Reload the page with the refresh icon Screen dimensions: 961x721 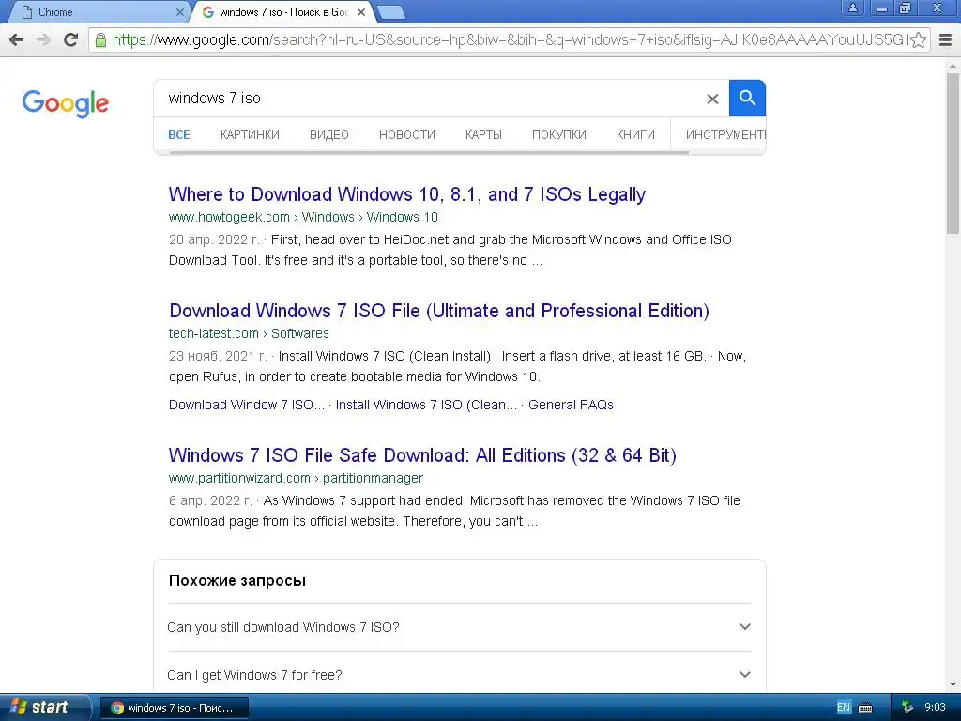[71, 39]
